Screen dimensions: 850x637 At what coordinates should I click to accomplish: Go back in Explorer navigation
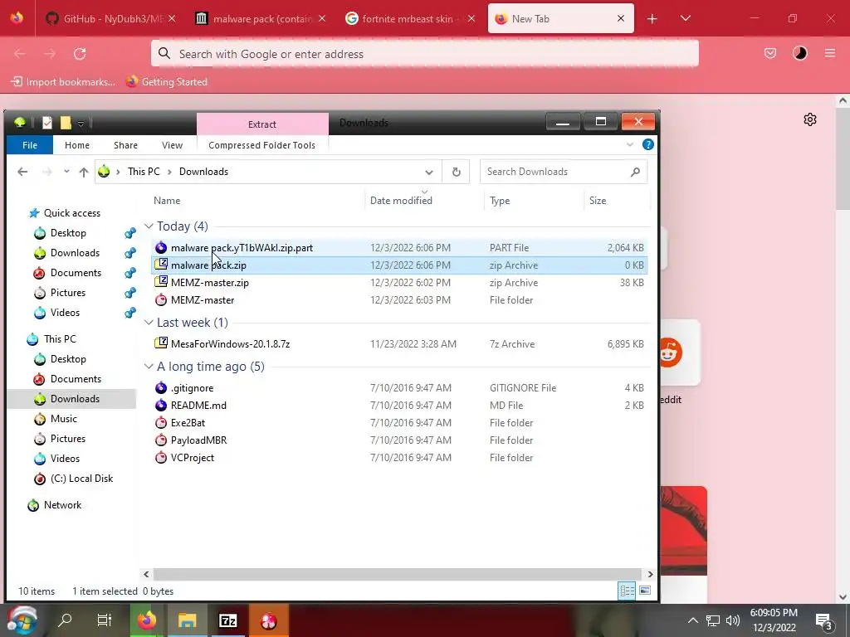click(22, 172)
